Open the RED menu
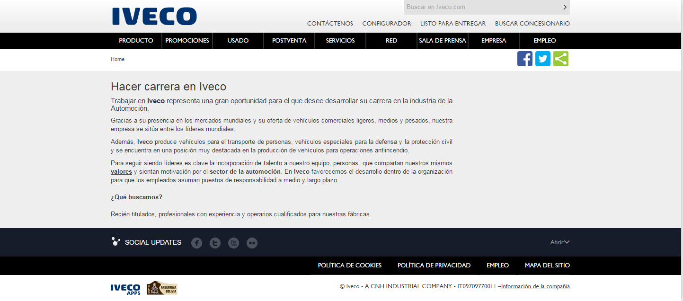 [x=391, y=41]
